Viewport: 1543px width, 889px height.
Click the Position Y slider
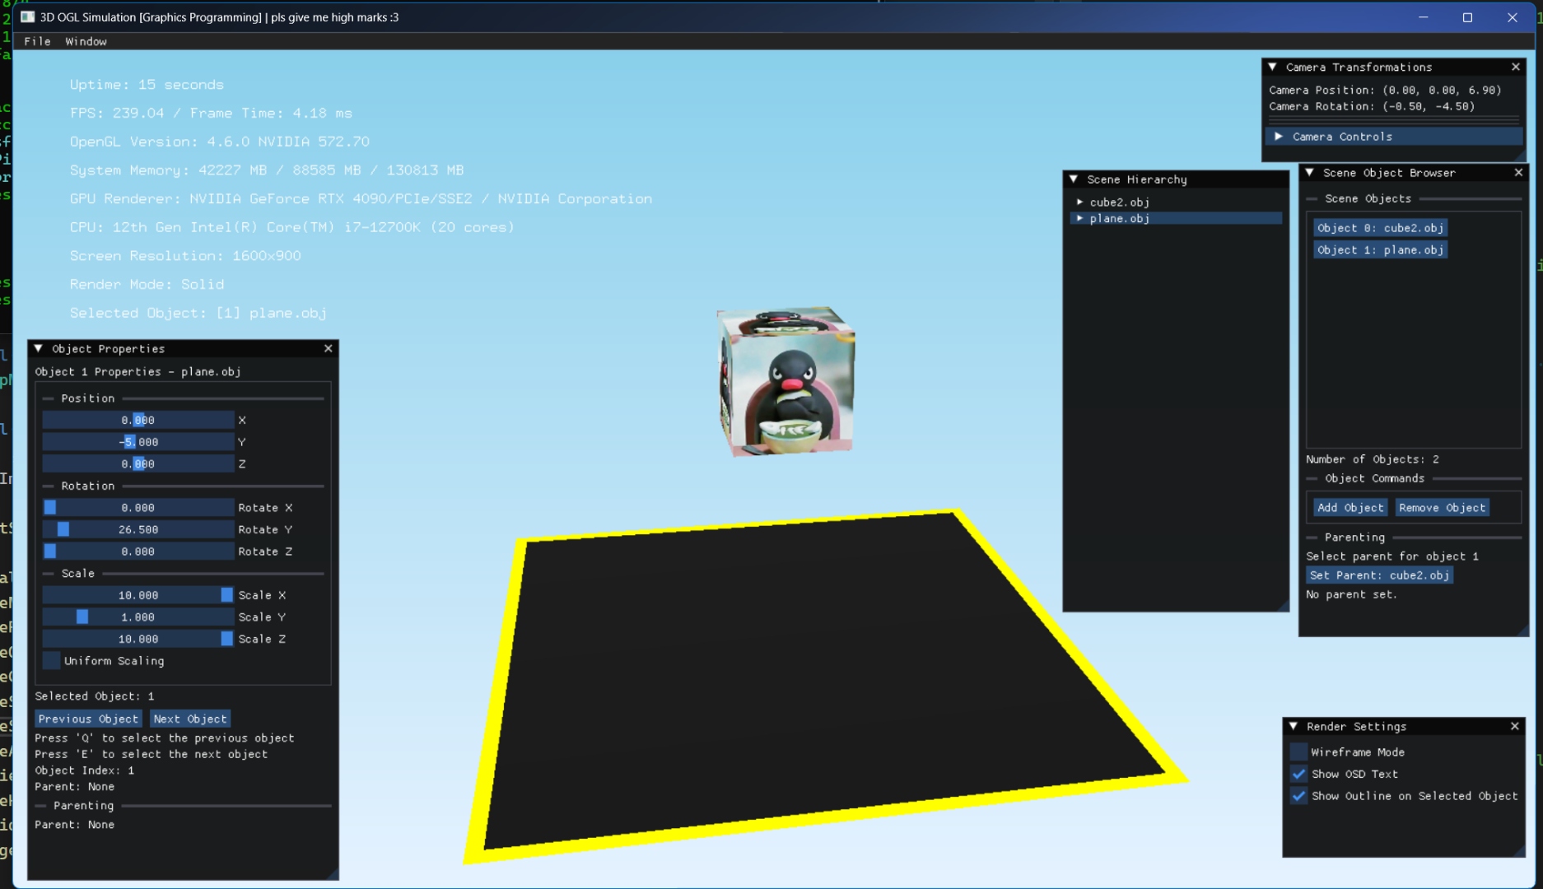click(138, 442)
